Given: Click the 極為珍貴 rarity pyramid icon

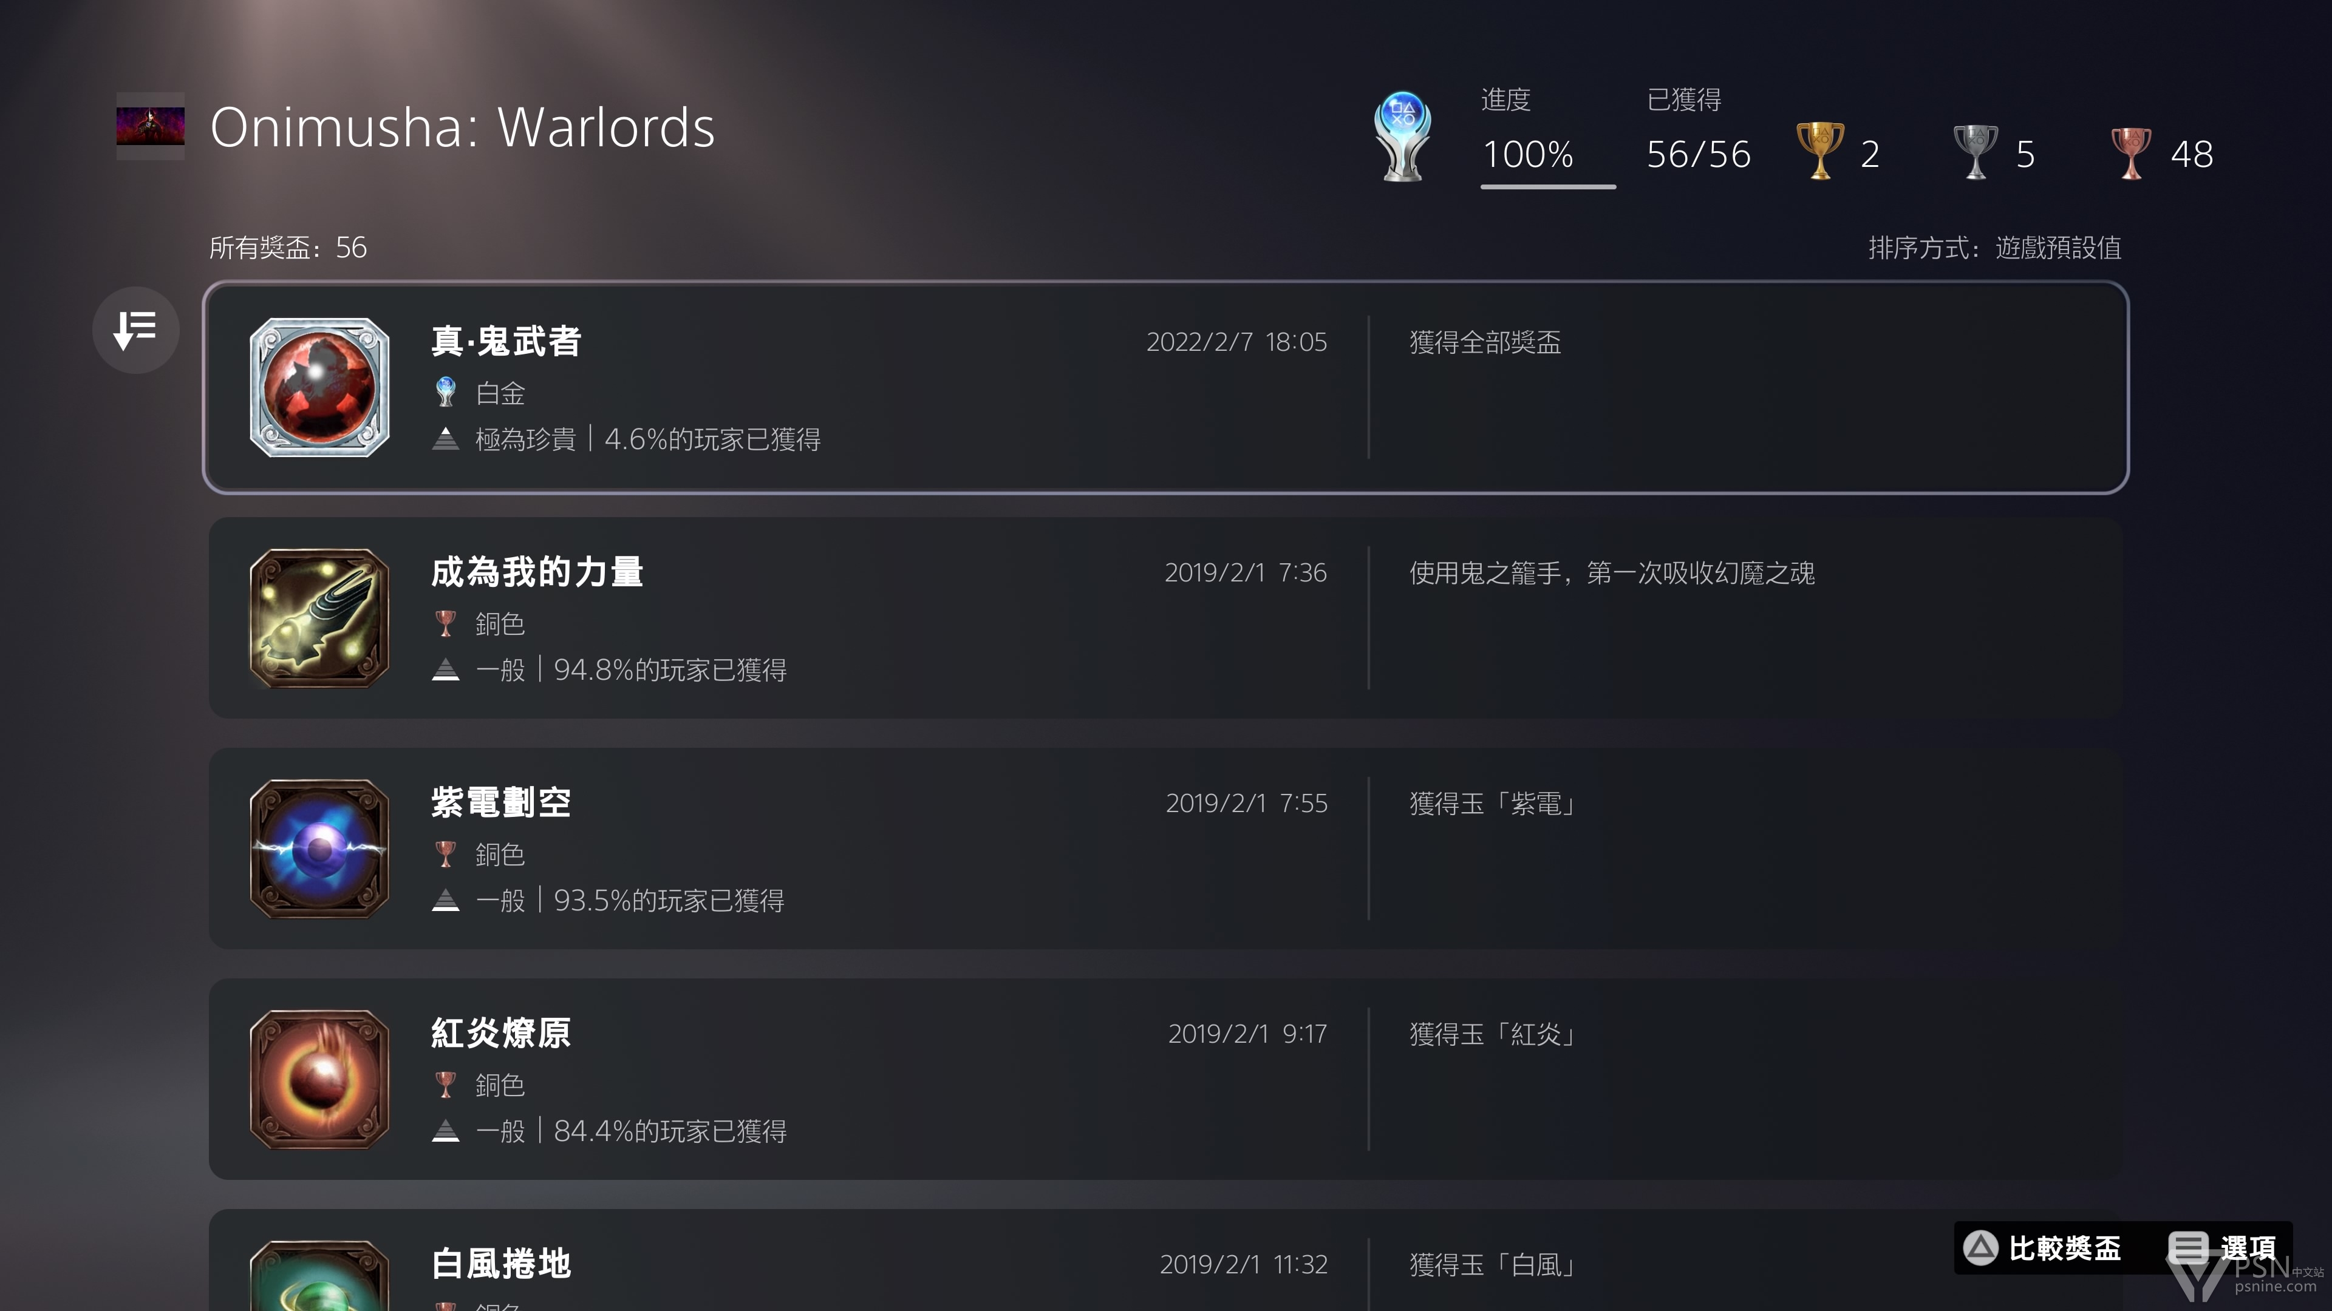Looking at the screenshot, I should coord(445,439).
